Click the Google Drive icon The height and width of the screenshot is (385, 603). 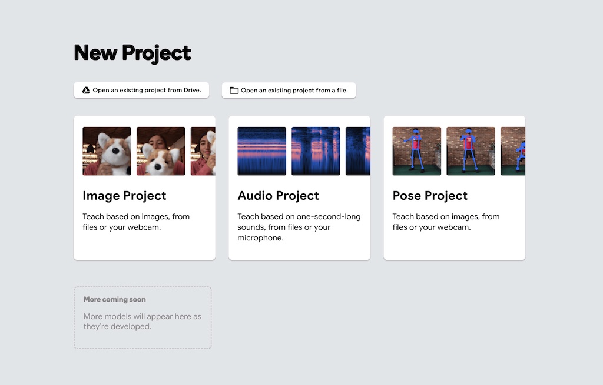[86, 91]
